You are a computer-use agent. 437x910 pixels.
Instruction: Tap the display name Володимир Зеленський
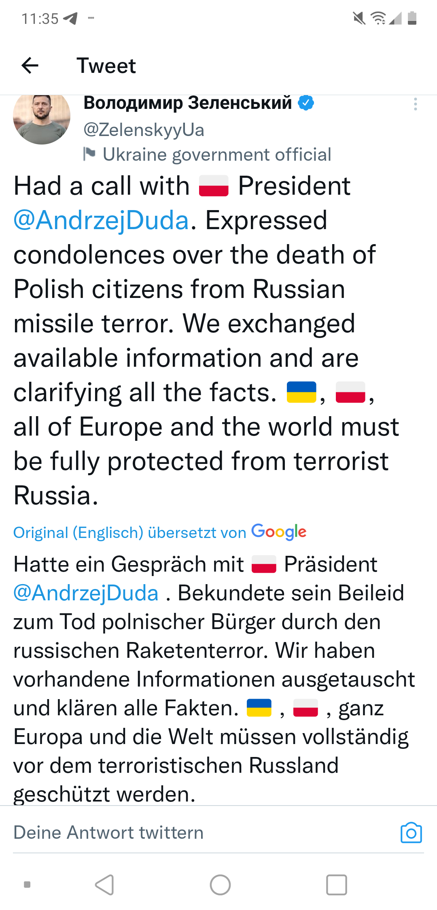click(x=187, y=103)
